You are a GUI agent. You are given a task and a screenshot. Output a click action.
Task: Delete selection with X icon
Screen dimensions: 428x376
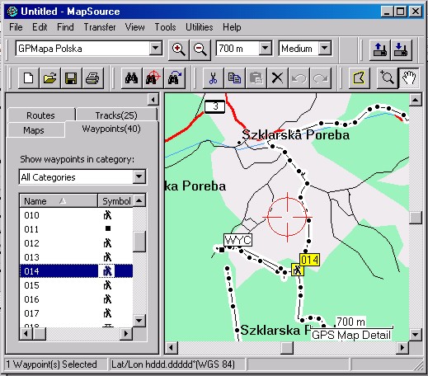277,78
